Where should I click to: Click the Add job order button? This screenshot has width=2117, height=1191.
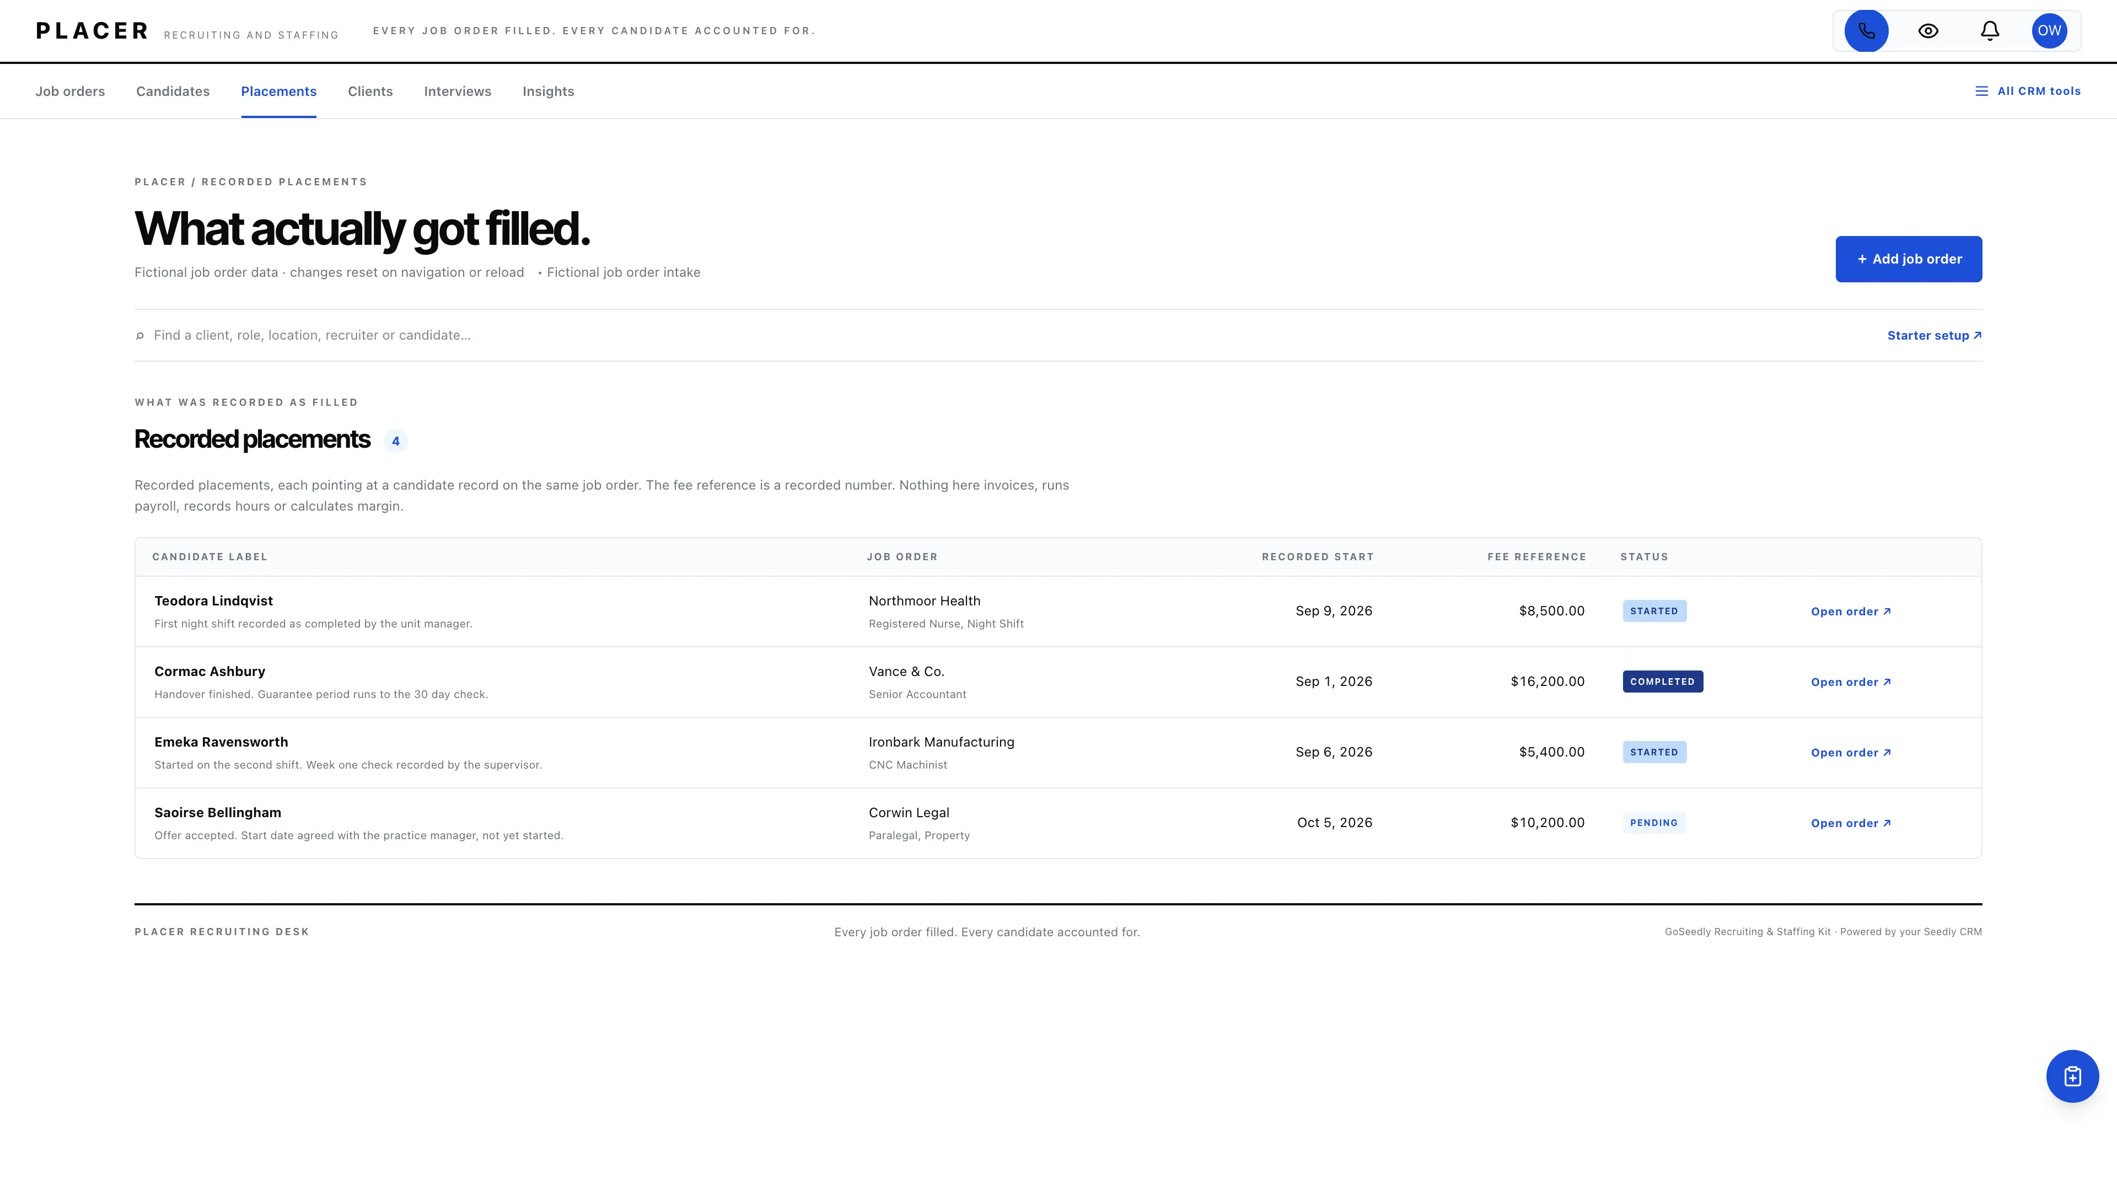tap(1908, 259)
